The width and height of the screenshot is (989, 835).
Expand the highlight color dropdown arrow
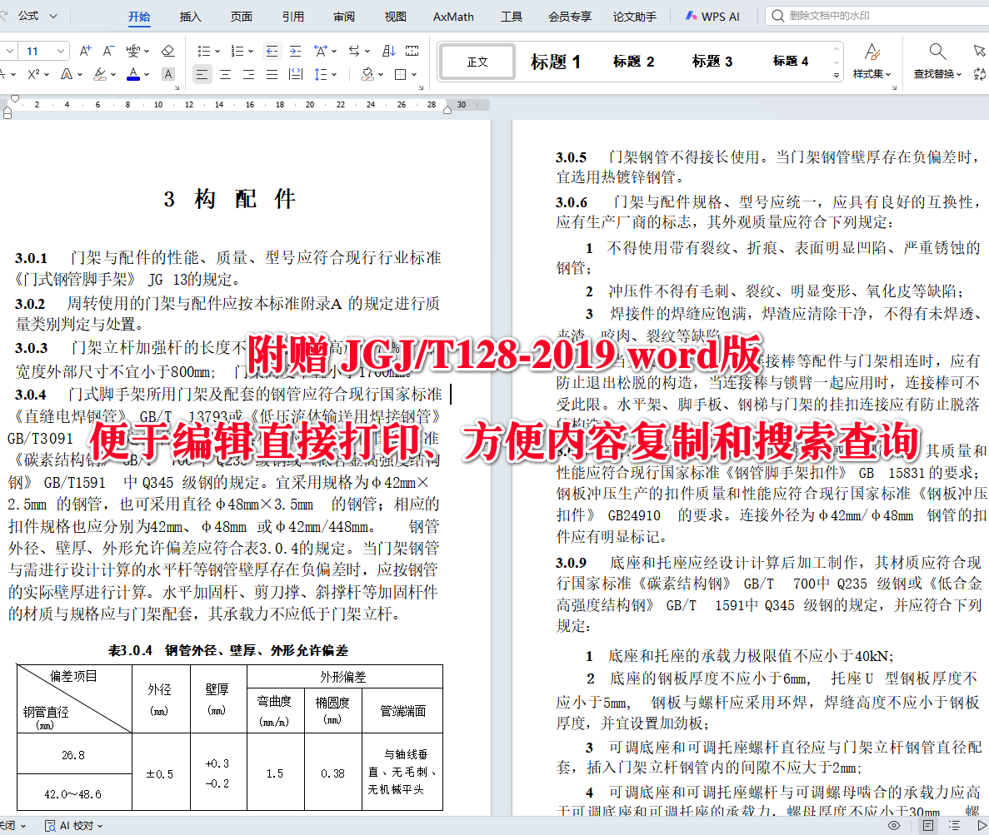pos(113,74)
